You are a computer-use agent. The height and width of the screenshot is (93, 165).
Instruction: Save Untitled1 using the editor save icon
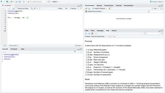click(13, 9)
